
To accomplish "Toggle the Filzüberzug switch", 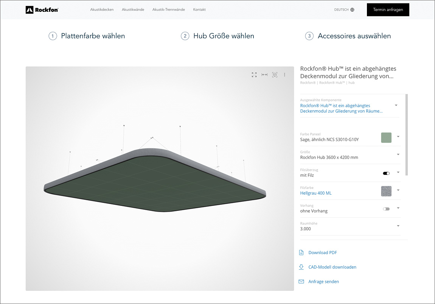I will point(386,173).
